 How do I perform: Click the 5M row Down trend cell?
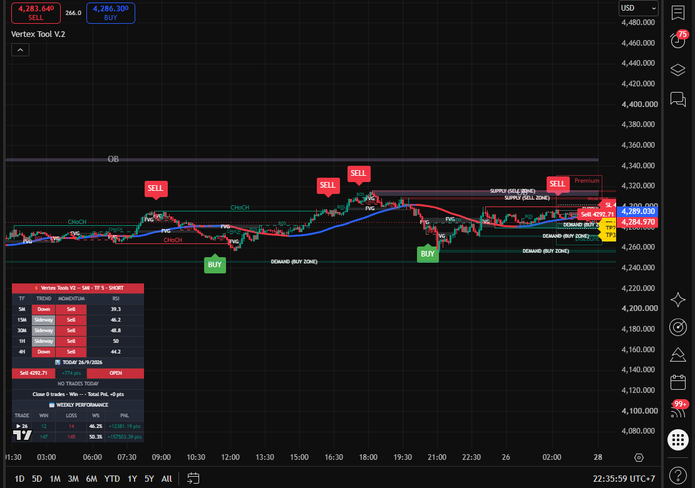44,309
